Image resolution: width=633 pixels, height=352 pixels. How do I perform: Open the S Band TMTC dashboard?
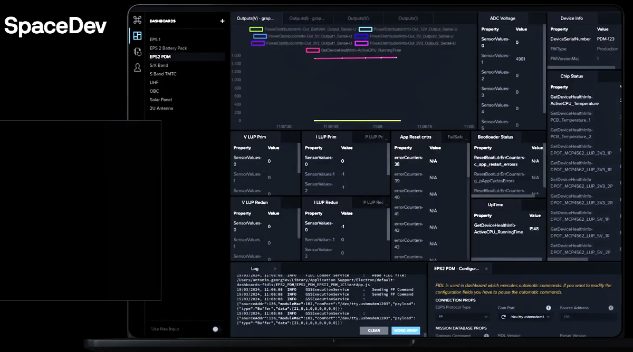(162, 74)
